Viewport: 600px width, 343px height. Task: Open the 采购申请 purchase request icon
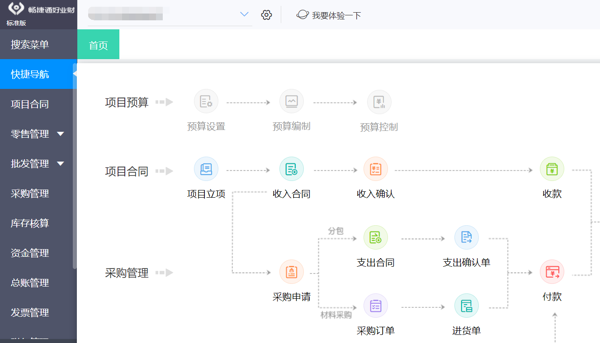point(292,272)
